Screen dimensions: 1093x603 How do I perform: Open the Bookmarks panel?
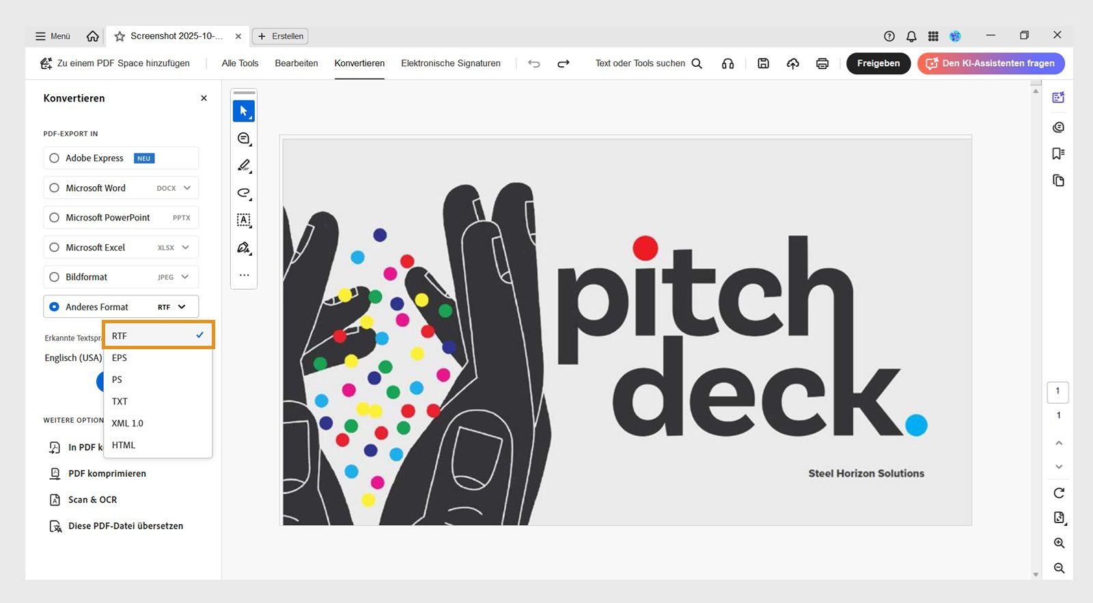[1058, 153]
